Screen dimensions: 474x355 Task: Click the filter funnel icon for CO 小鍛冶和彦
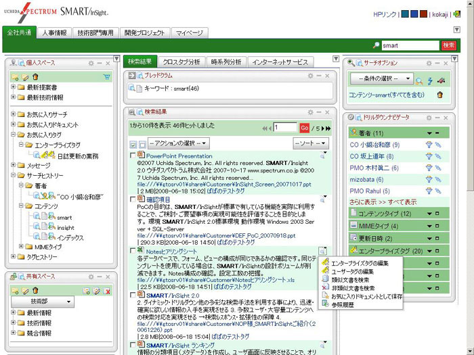click(429, 145)
